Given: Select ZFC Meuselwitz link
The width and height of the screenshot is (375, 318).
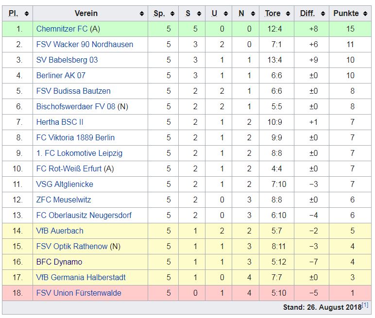Looking at the screenshot, I should 64,200.
